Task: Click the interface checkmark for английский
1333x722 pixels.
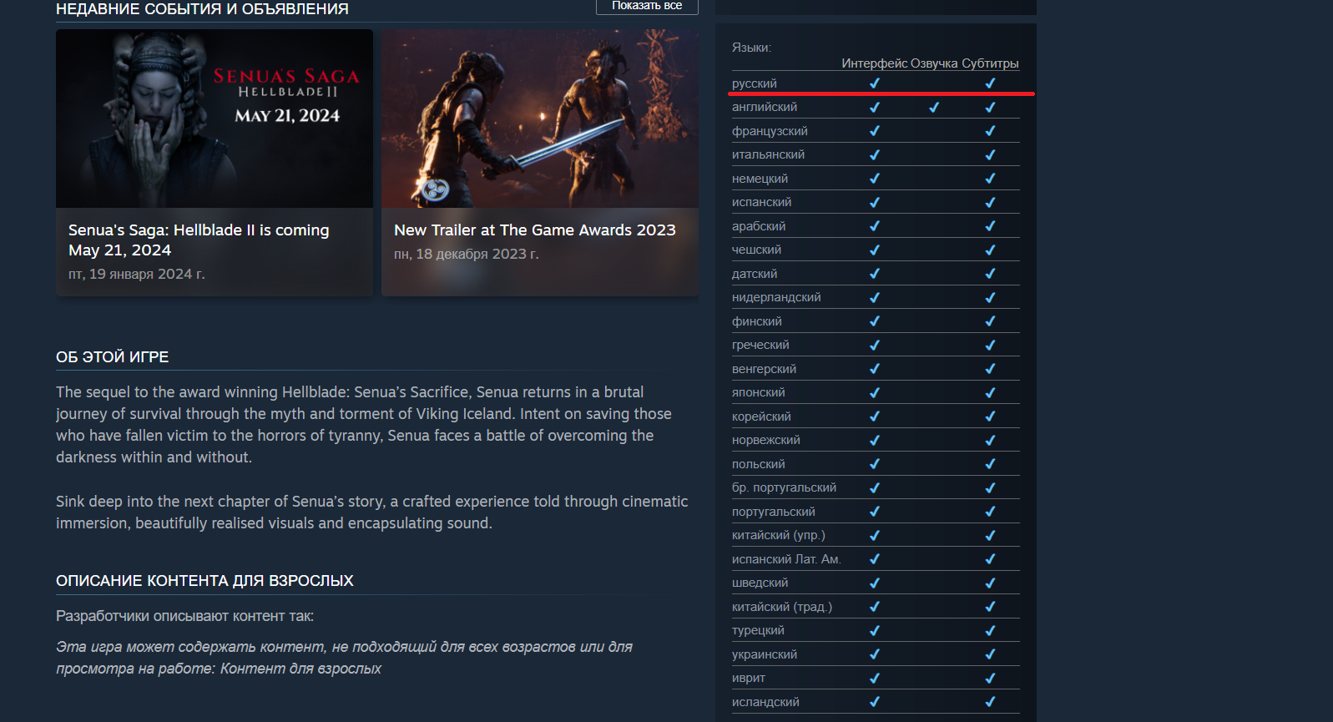Action: (875, 107)
